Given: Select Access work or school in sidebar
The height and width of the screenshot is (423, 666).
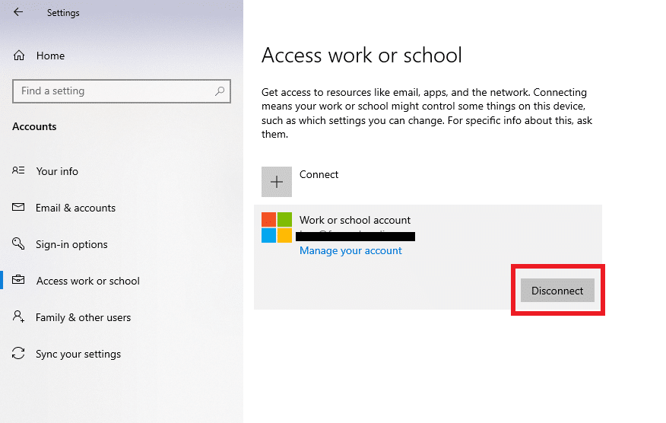Looking at the screenshot, I should click(88, 281).
